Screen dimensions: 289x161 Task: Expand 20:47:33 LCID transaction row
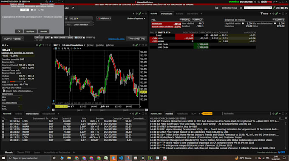tap(3, 124)
